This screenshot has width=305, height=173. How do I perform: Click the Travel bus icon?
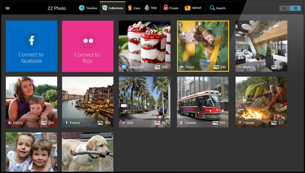(x=181, y=67)
